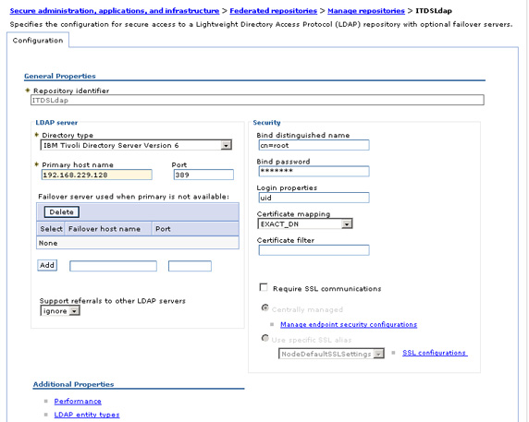Viewport: 529px width, 422px height.
Task: Click the Bind distinguished name field
Action: (x=314, y=145)
